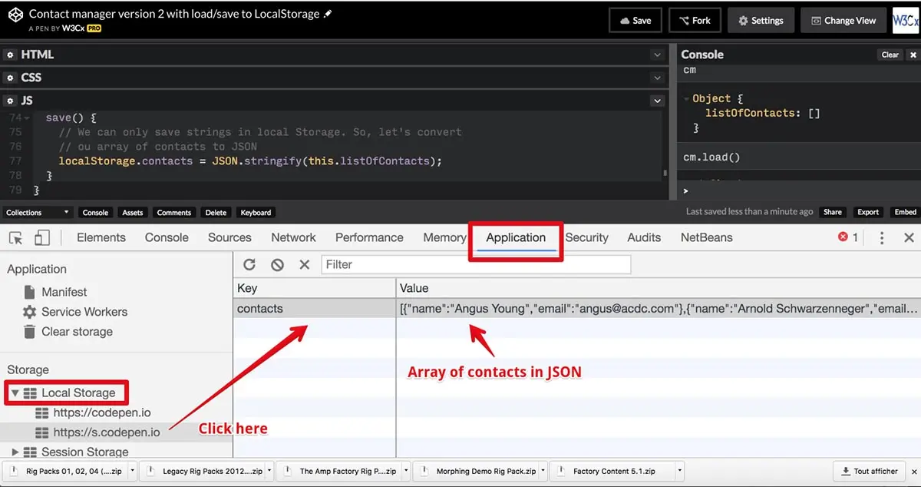The image size is (921, 487).
Task: Click the contacts JSON value cell
Action: (x=659, y=309)
